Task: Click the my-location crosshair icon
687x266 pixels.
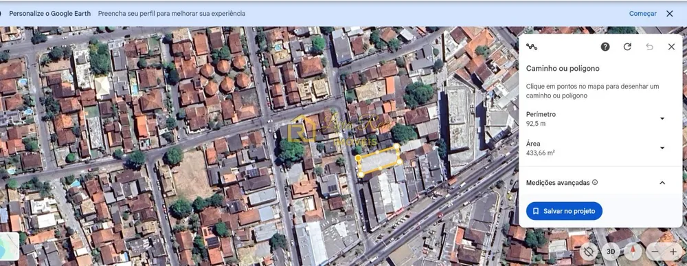Action: coord(589,252)
